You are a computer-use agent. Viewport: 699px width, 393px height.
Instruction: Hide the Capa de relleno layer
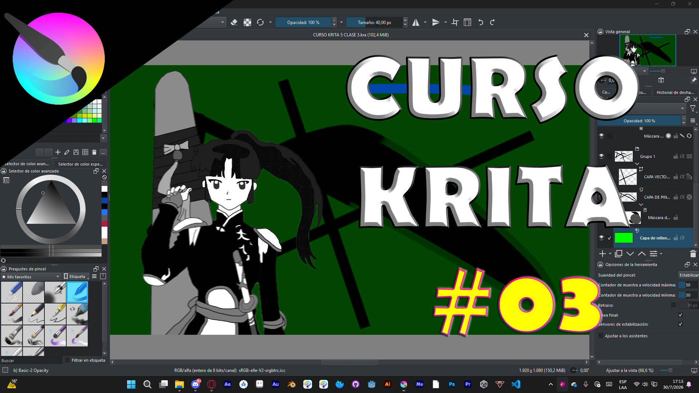tap(601, 238)
